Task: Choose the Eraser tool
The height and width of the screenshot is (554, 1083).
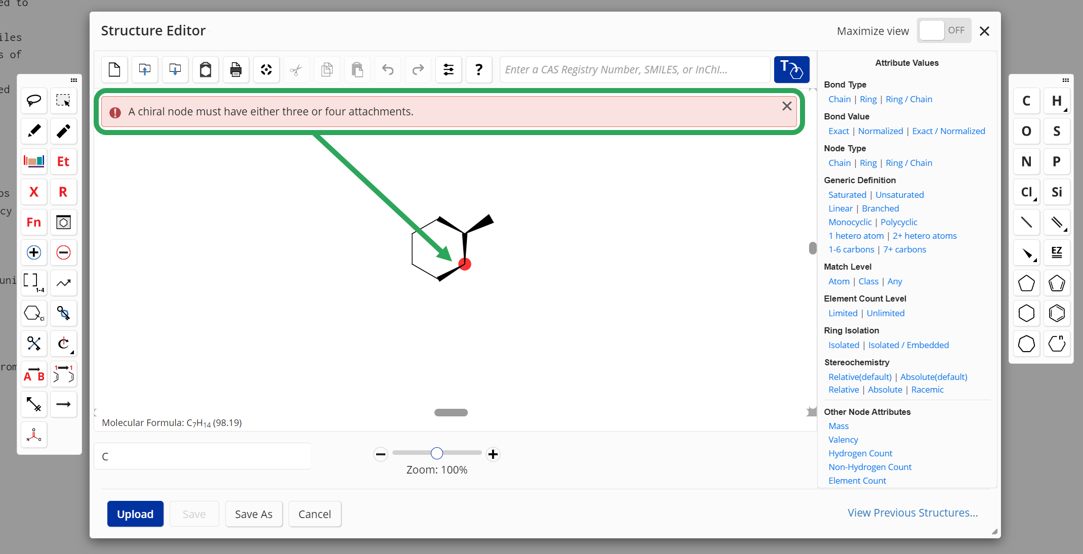Action: [x=63, y=131]
